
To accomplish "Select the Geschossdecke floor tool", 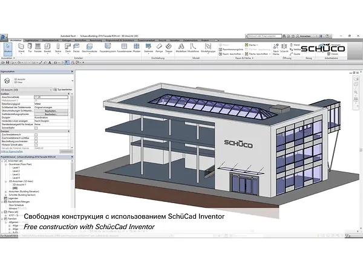I will click(x=90, y=48).
